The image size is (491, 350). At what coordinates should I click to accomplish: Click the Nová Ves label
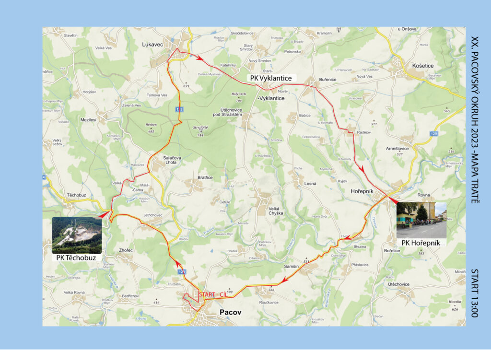click(x=364, y=76)
